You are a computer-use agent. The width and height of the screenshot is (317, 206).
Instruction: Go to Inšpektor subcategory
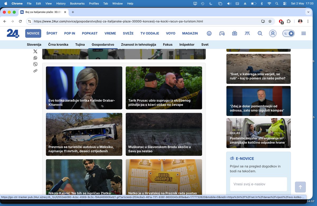point(187,44)
